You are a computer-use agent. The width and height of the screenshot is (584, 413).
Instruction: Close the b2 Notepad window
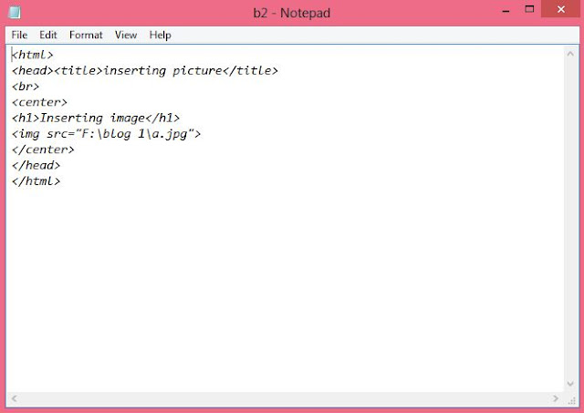click(561, 9)
